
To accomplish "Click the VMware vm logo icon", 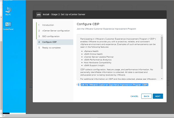I will (x=39, y=14).
